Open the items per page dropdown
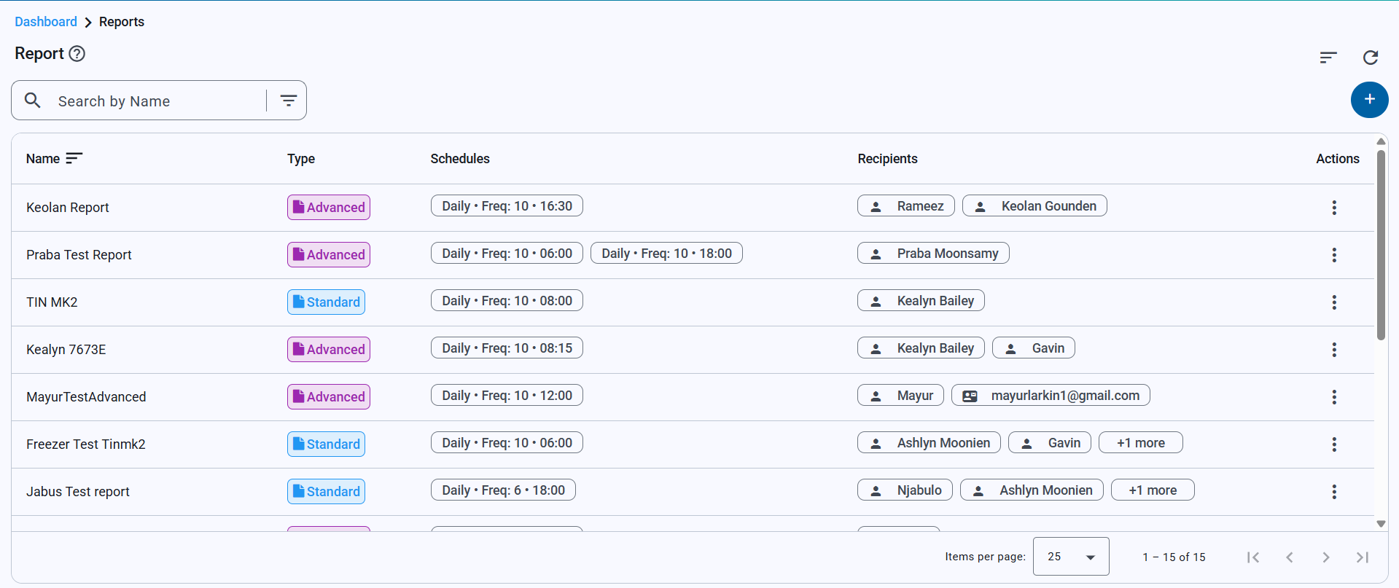This screenshot has width=1399, height=588. click(x=1070, y=557)
